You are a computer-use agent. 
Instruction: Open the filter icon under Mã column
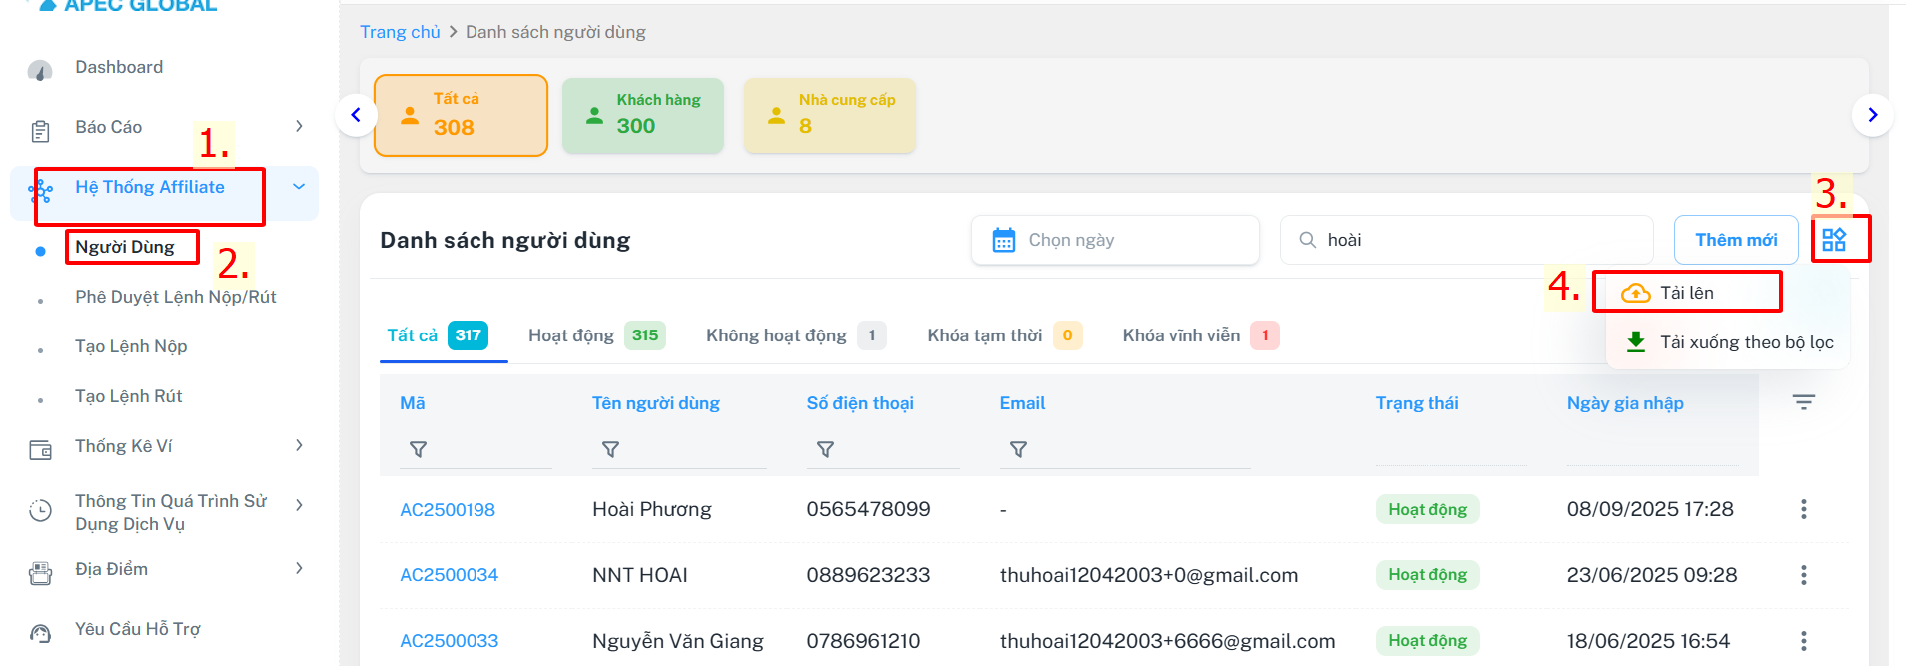[419, 450]
